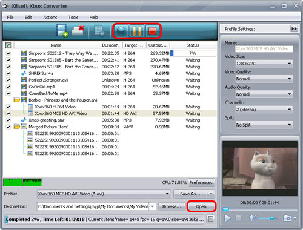Screen dimensions: 303x230
Task: Click the Perfect.Stranger.avi video file icon
Action: click(24, 80)
